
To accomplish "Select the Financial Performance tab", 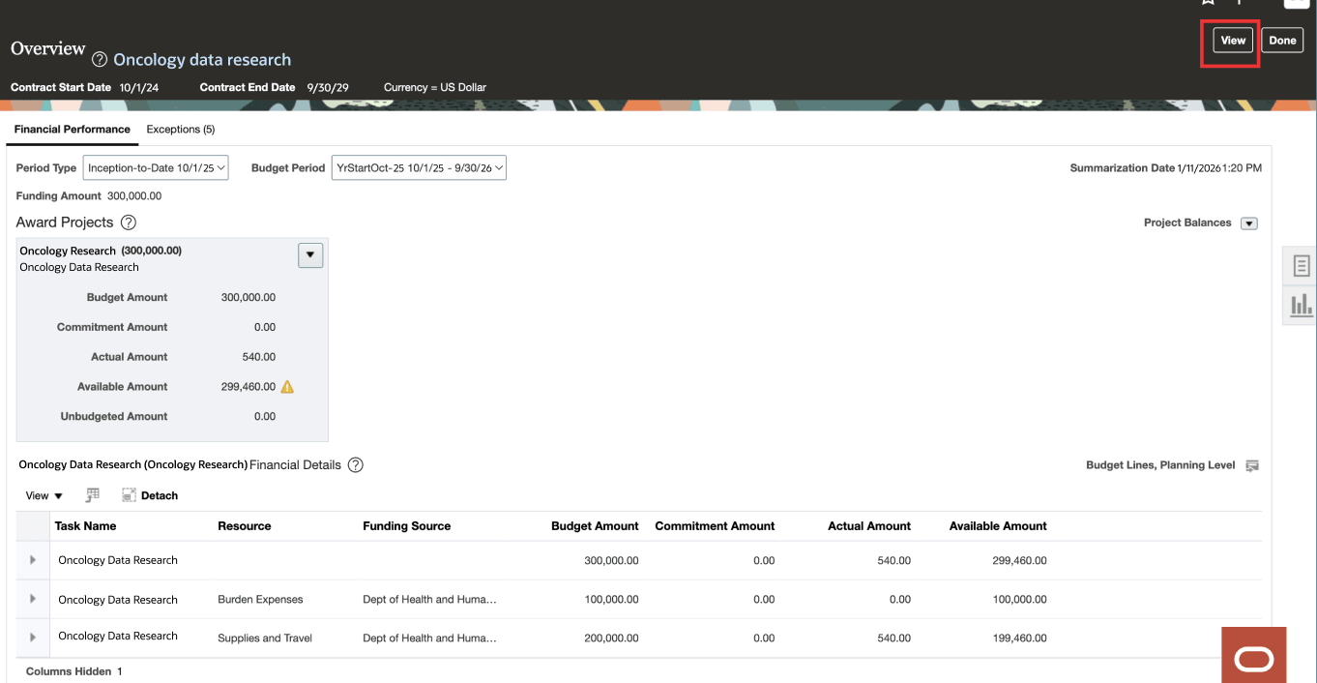I will pyautogui.click(x=71, y=129).
